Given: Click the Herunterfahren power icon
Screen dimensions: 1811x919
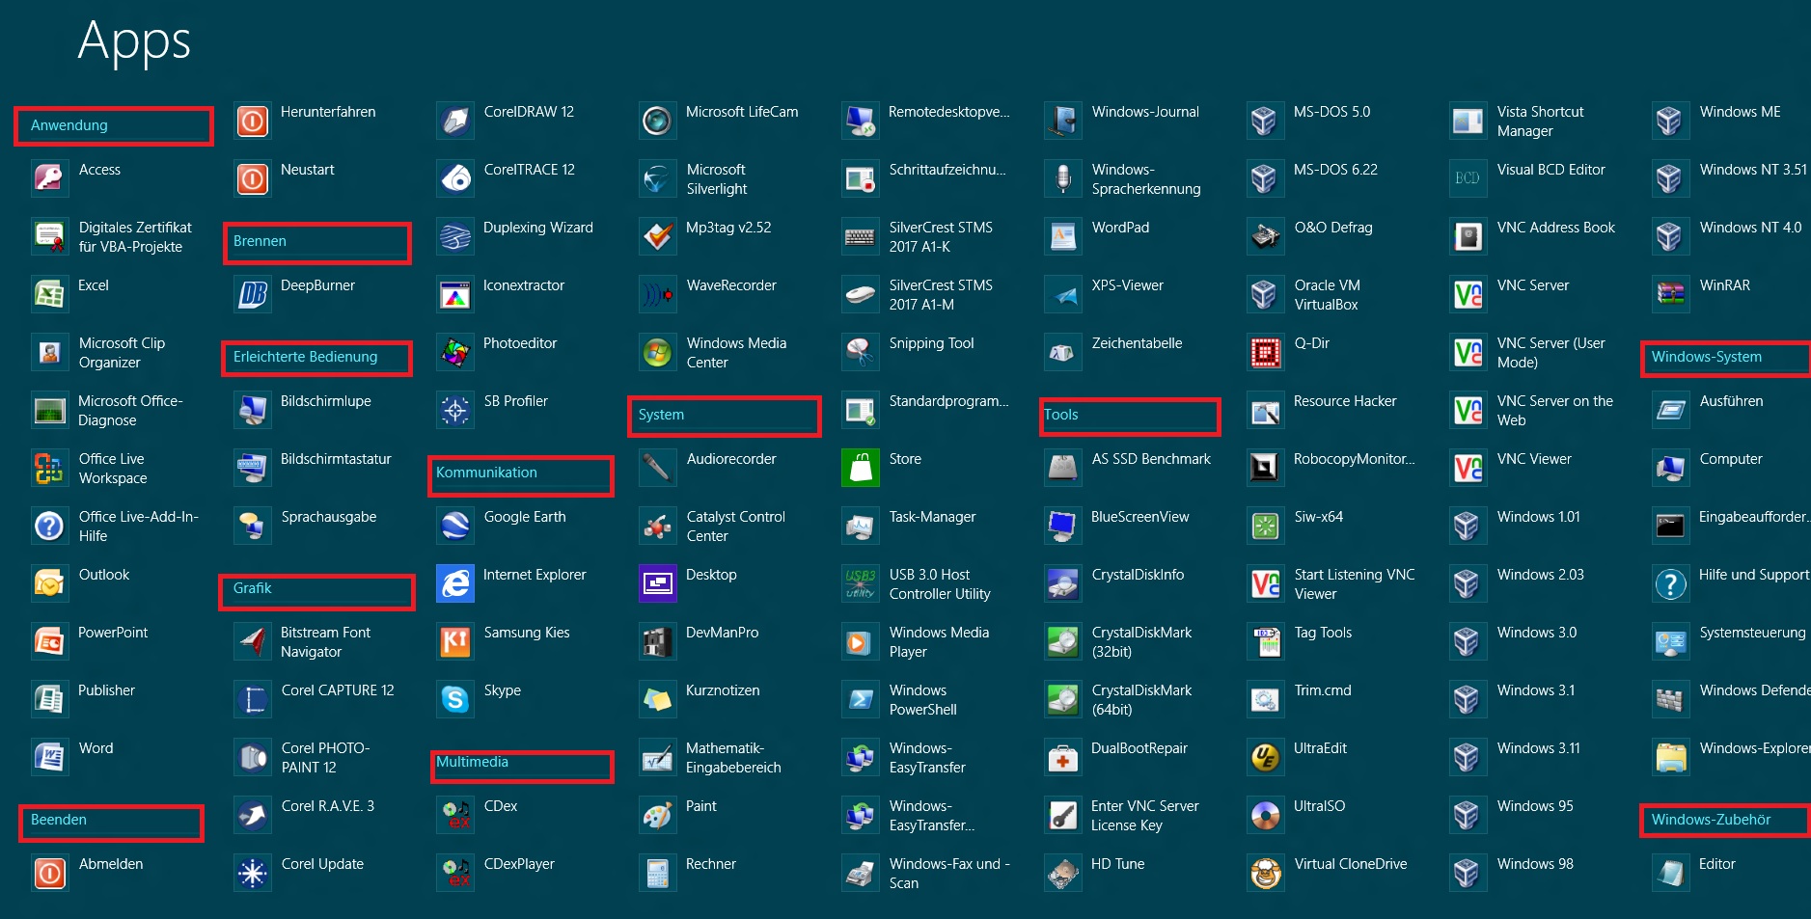Looking at the screenshot, I should tap(252, 121).
